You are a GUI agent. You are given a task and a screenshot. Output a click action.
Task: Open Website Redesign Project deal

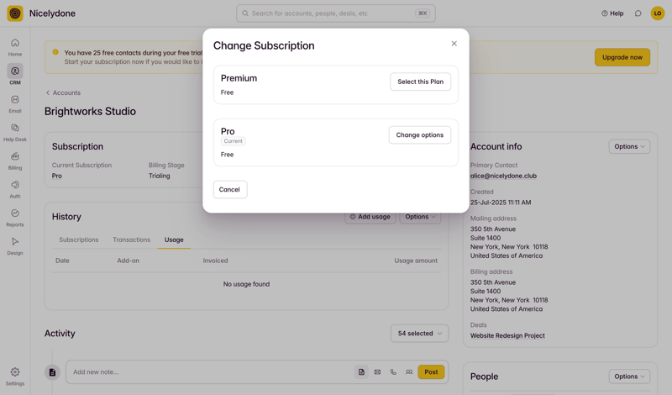point(507,336)
